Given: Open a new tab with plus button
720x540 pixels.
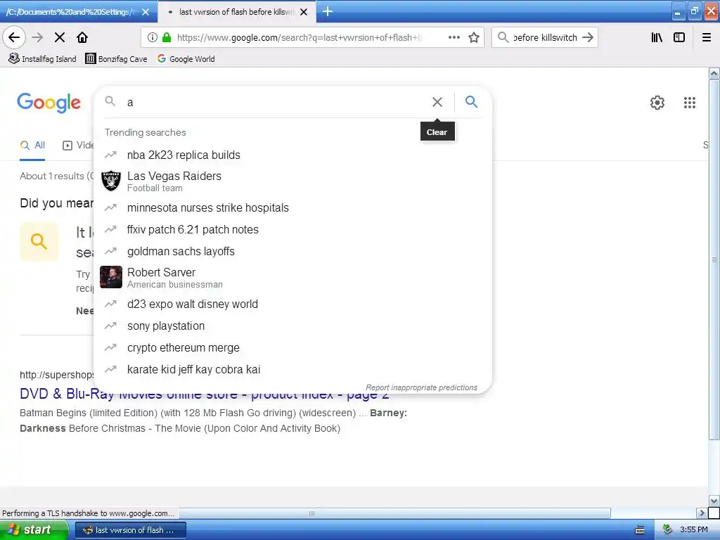Looking at the screenshot, I should point(328,11).
